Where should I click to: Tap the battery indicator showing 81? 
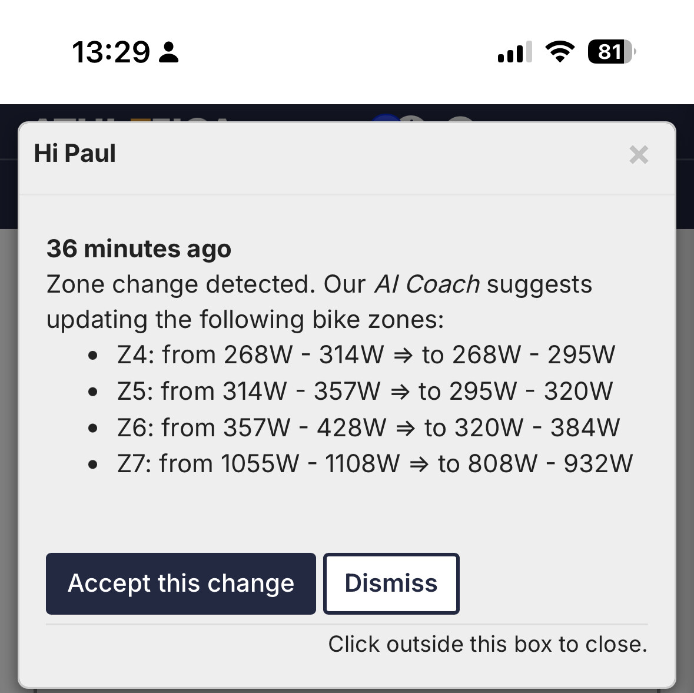tap(612, 52)
